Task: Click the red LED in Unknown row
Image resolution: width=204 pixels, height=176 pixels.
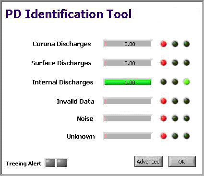Action: [x=164, y=136]
